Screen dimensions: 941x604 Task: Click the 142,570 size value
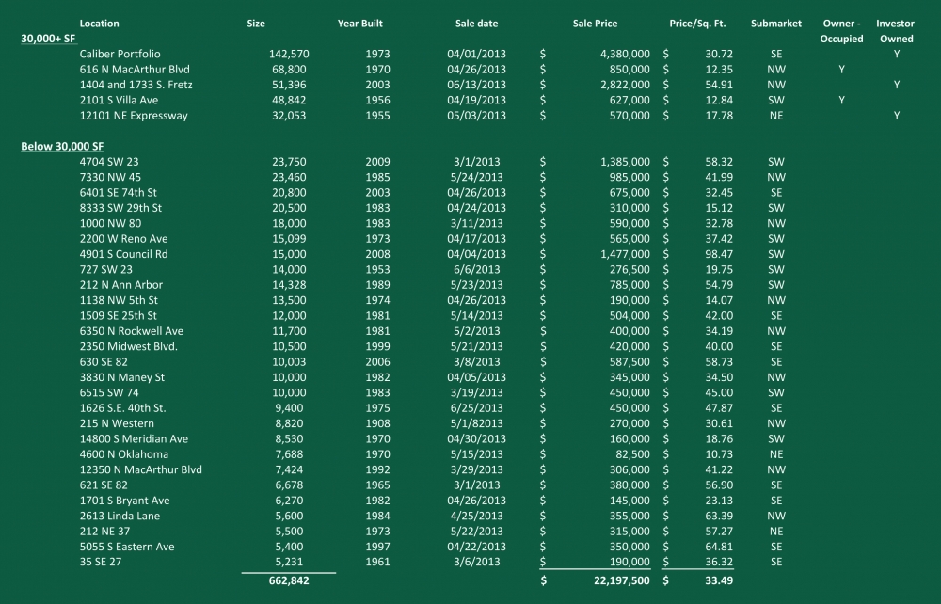tap(289, 54)
